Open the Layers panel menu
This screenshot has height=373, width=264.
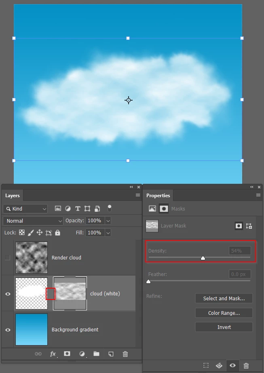137,195
